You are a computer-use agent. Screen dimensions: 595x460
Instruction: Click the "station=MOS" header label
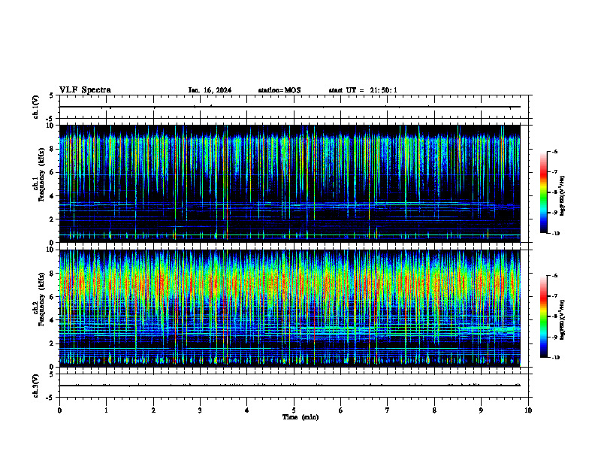[x=279, y=90]
